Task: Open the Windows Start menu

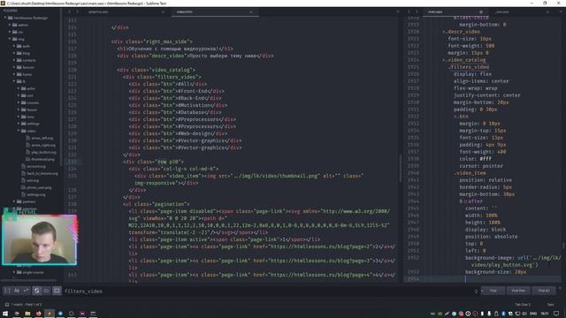Action: pyautogui.click(x=5, y=314)
